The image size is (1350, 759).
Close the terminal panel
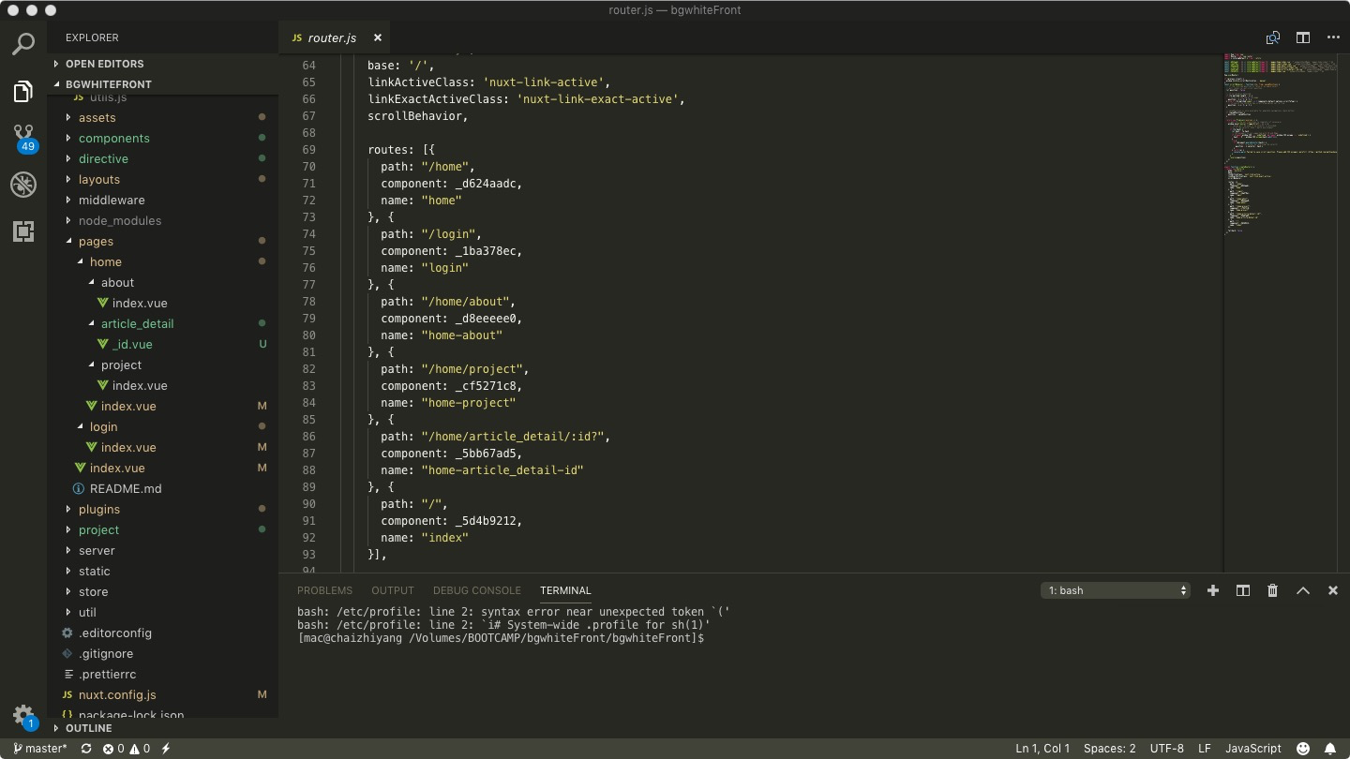(1333, 590)
